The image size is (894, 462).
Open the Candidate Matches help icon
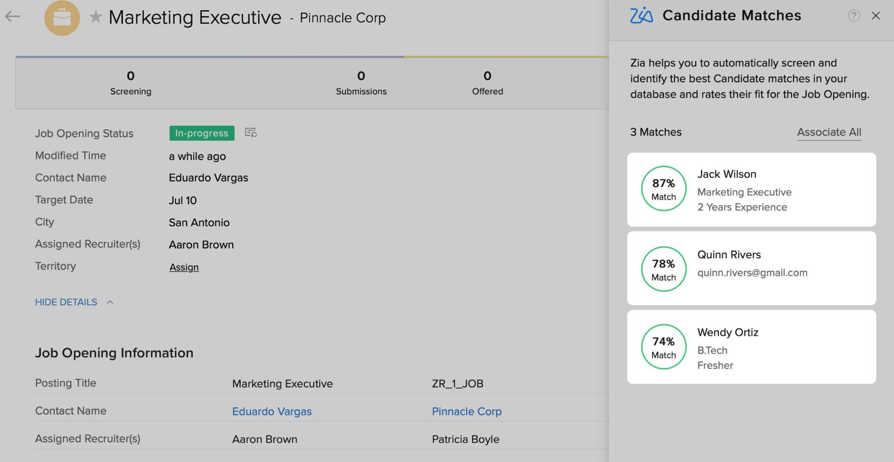854,16
